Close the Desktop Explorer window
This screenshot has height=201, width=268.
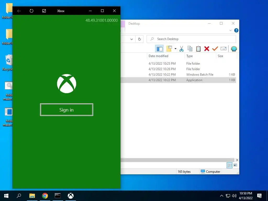click(x=233, y=23)
